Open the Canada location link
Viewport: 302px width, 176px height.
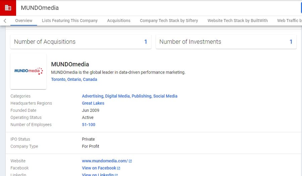tap(90, 79)
